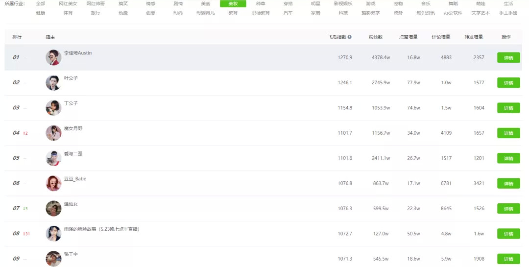Open 豆豆_Babe's avatar thumbnail

(x=53, y=183)
